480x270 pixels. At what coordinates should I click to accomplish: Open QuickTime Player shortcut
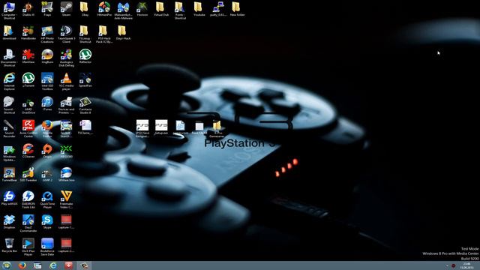coord(47,199)
